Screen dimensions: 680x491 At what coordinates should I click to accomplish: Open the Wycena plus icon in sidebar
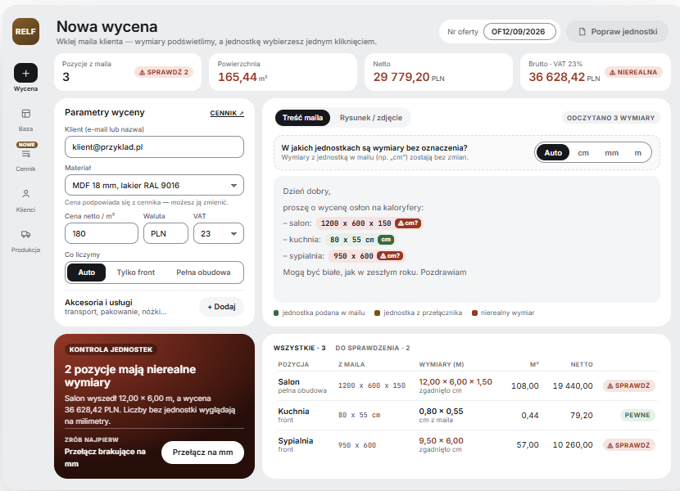point(25,73)
